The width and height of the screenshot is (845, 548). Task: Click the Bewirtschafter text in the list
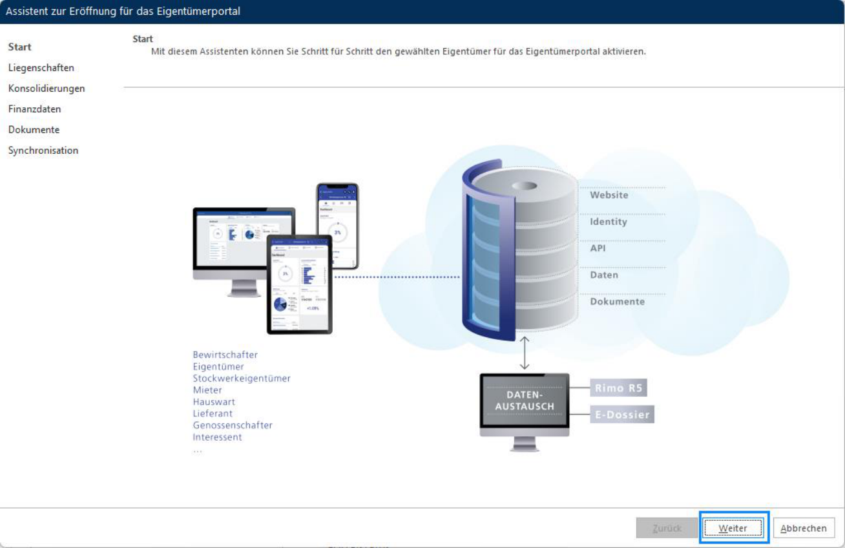point(225,355)
